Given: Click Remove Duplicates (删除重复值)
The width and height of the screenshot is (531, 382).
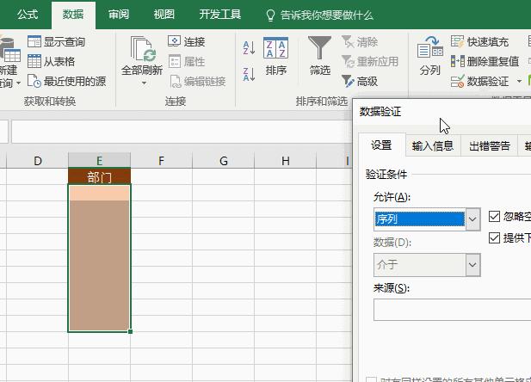Looking at the screenshot, I should (485, 61).
